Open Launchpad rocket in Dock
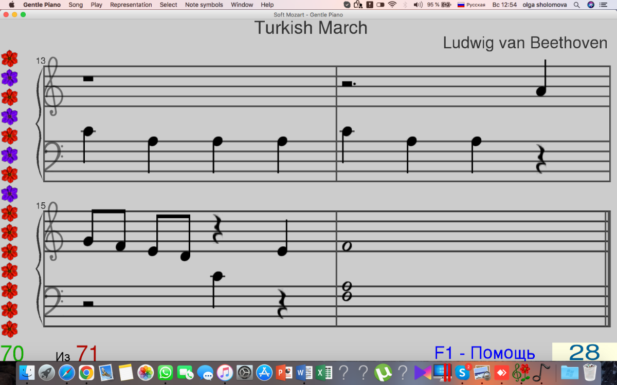Viewport: 617px width, 385px height. point(47,373)
